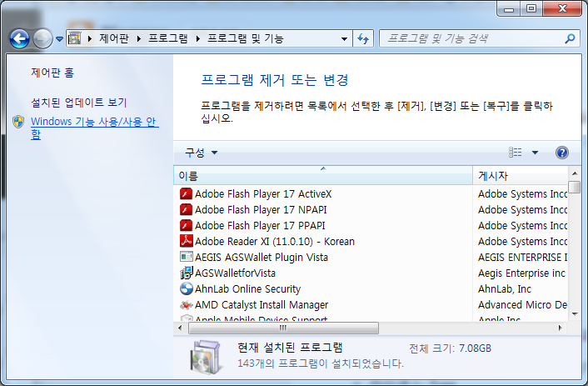The image size is (588, 386).
Task: Select the AEGIS AGSWallet Plugin Vista icon
Action: pos(186,257)
